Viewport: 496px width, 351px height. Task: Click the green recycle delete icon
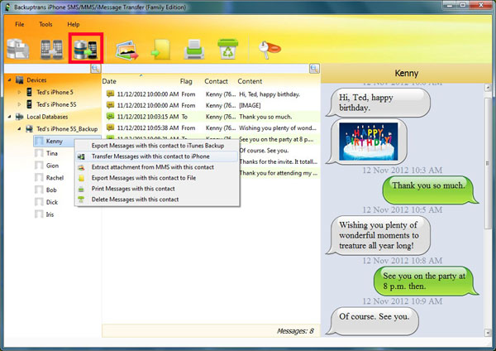228,49
